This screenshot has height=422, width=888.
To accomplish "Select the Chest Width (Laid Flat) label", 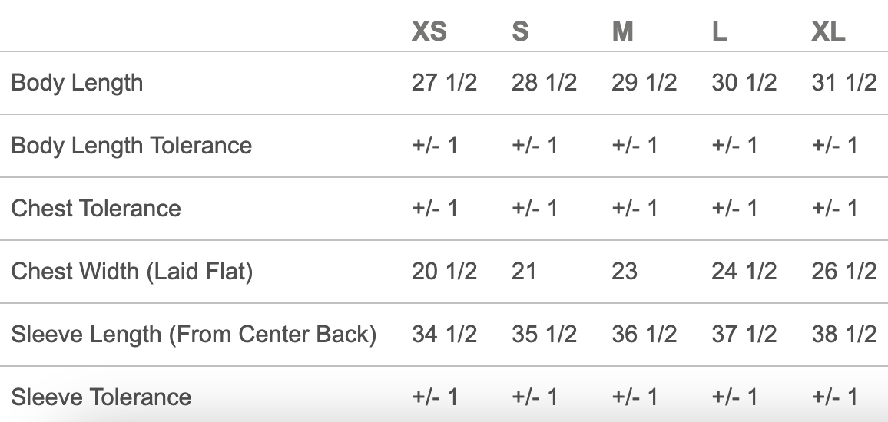I will (x=131, y=272).
